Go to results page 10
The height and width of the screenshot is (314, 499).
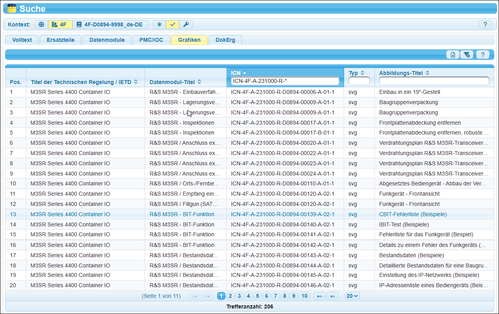(x=304, y=296)
